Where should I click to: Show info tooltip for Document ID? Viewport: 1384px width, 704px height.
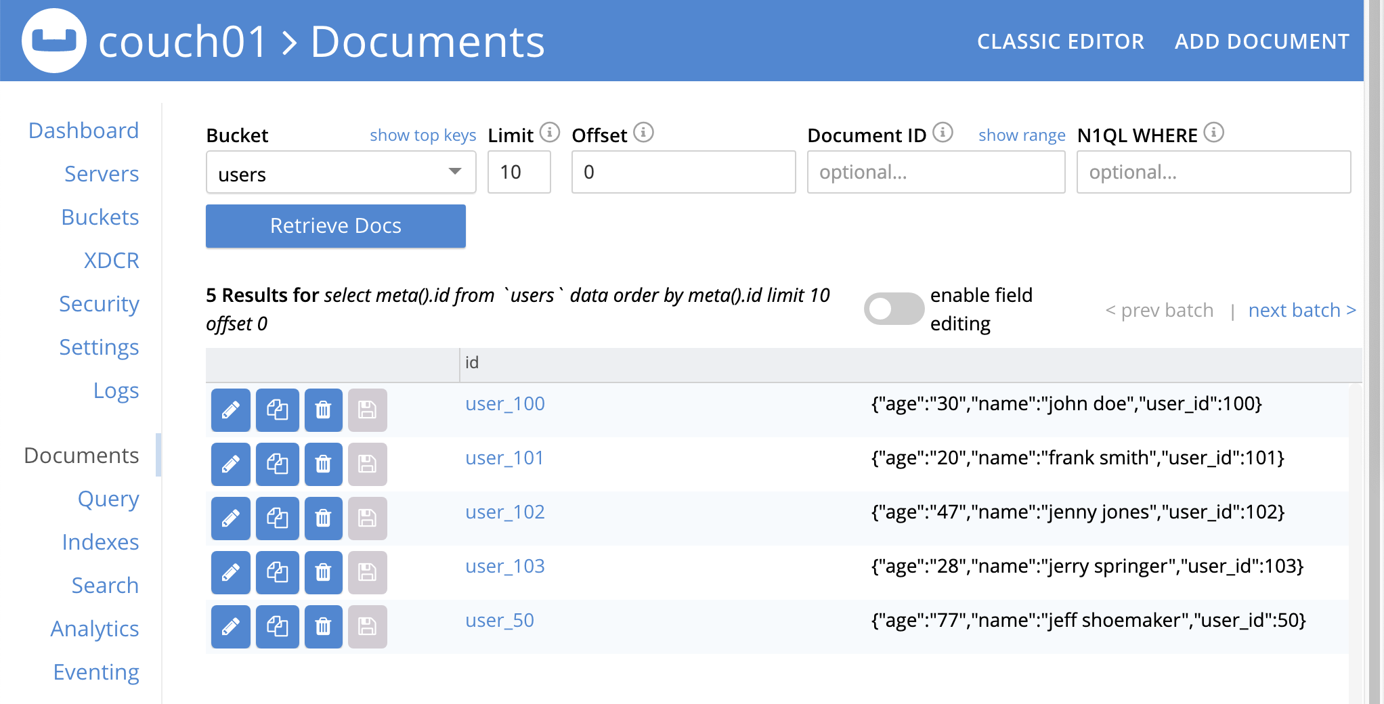[943, 132]
